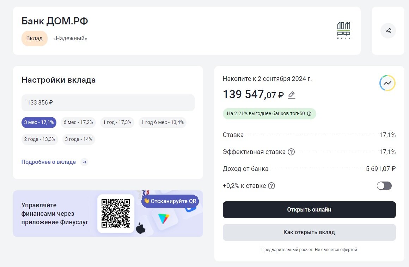Select the 6 мес - 17,2% term
The width and height of the screenshot is (409, 267).
[78, 123]
